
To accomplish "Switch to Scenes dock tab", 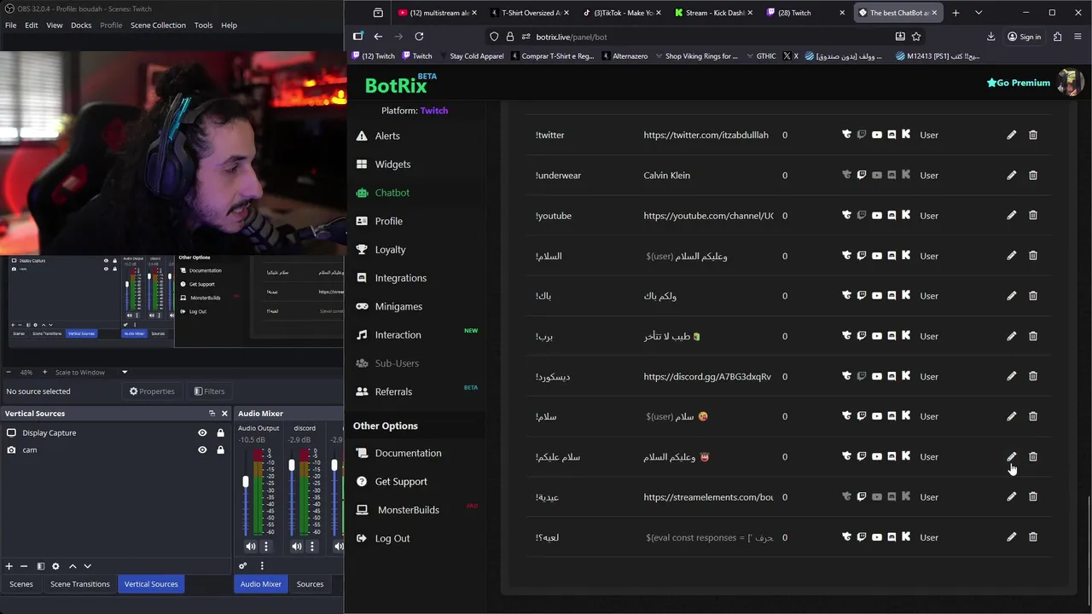I will [x=21, y=584].
